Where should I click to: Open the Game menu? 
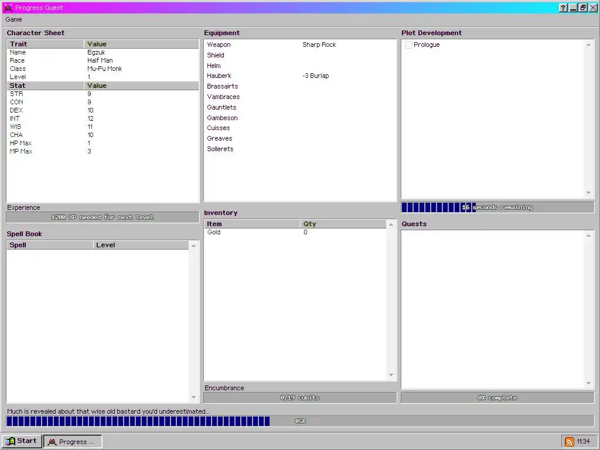14,19
